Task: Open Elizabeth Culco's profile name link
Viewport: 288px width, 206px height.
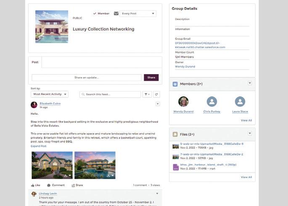Action: pos(50,103)
